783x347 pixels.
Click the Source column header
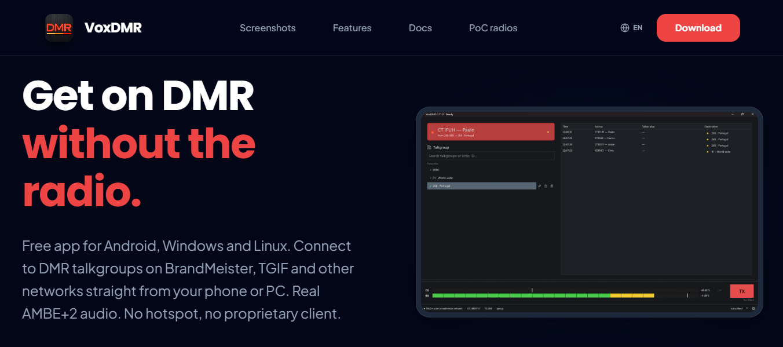click(x=599, y=126)
